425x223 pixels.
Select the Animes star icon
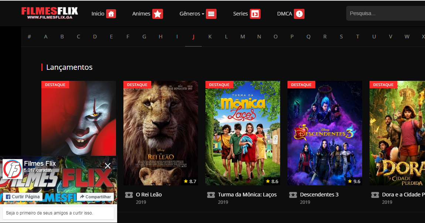pyautogui.click(x=158, y=14)
